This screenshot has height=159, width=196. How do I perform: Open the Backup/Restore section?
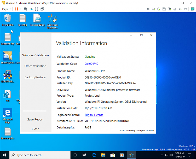[35, 77]
